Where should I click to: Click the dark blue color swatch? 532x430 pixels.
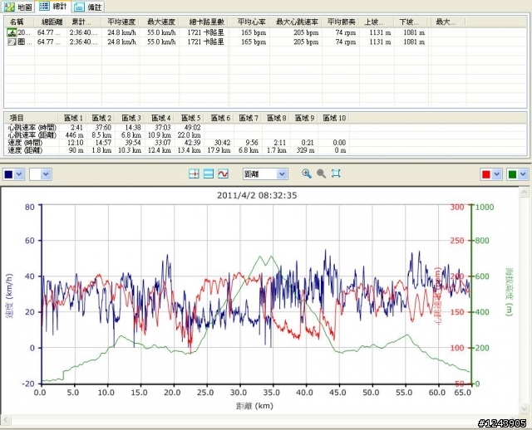8,174
